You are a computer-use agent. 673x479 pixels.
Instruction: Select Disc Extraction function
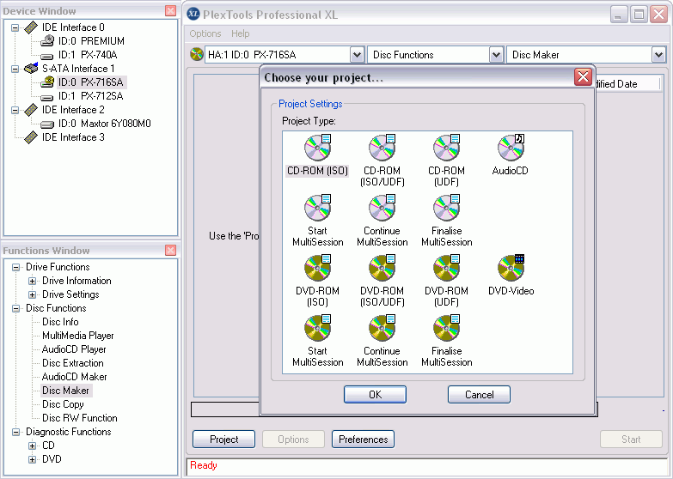[x=72, y=363]
